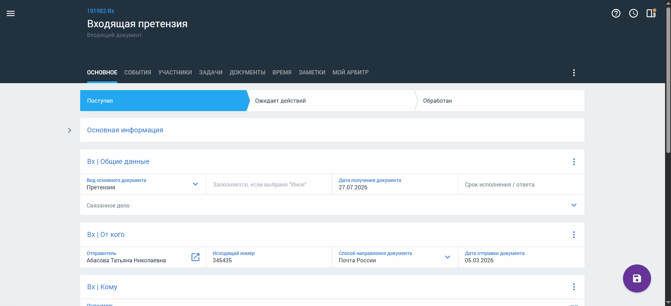Click the Вх | Кому heading

pos(102,287)
